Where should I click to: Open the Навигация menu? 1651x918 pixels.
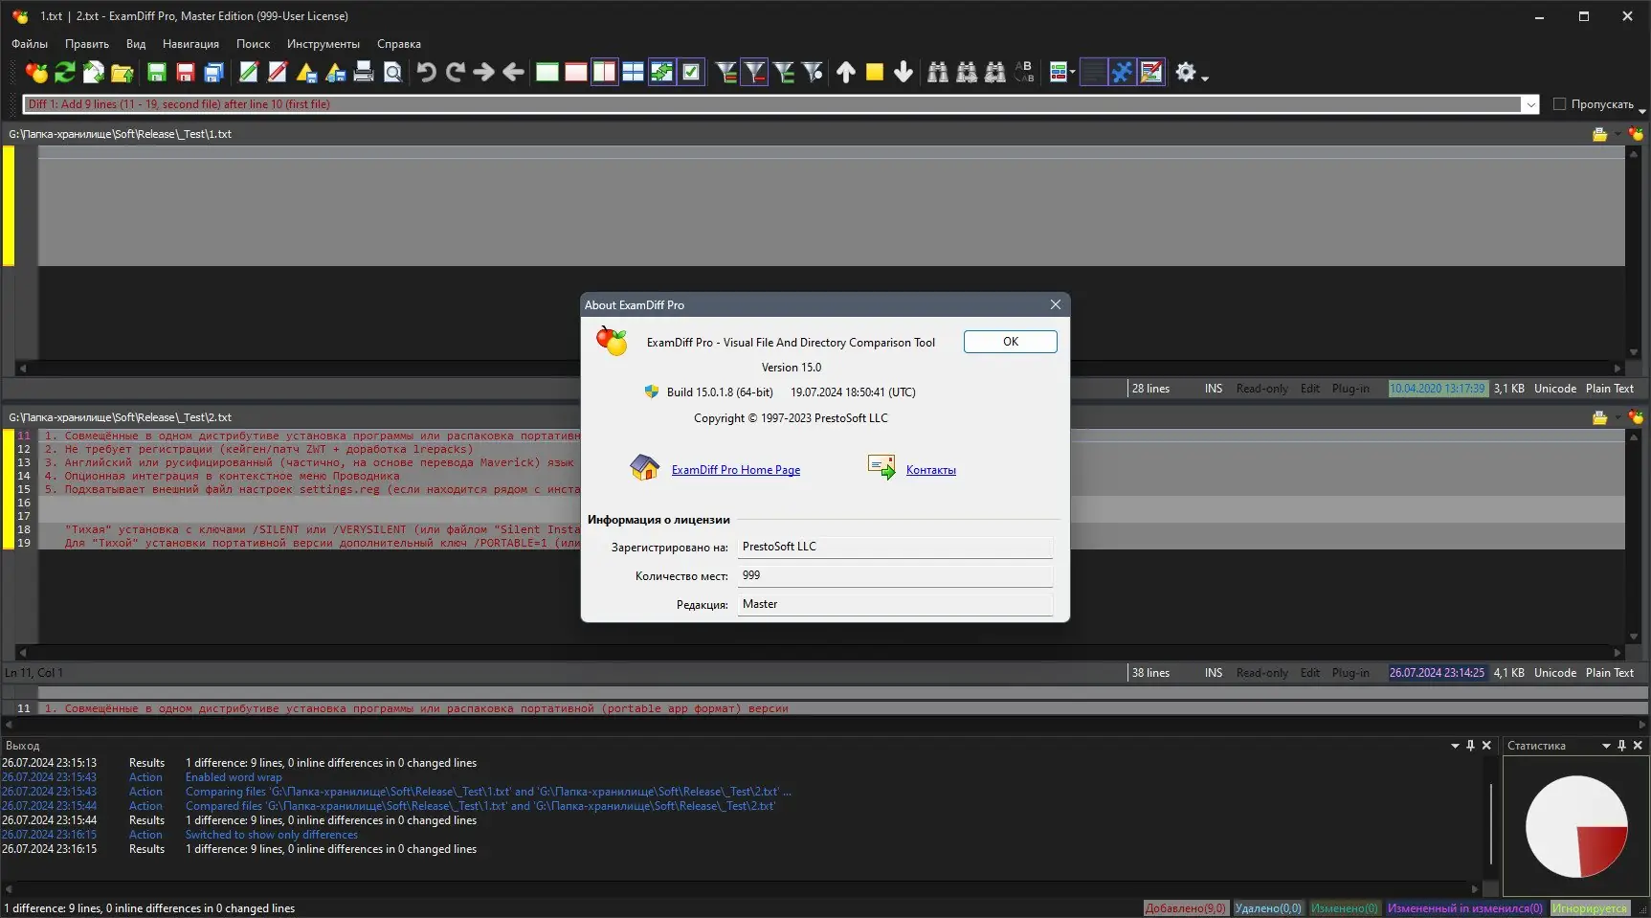point(190,44)
